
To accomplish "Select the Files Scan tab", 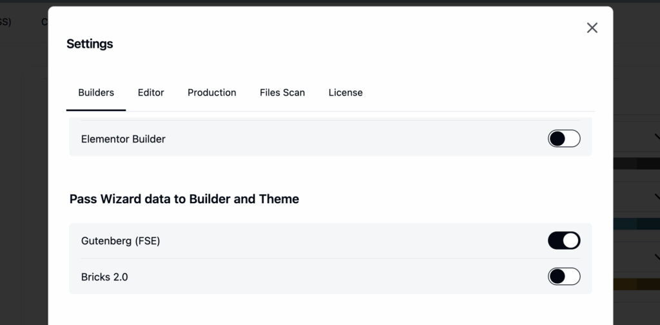I will [x=282, y=93].
